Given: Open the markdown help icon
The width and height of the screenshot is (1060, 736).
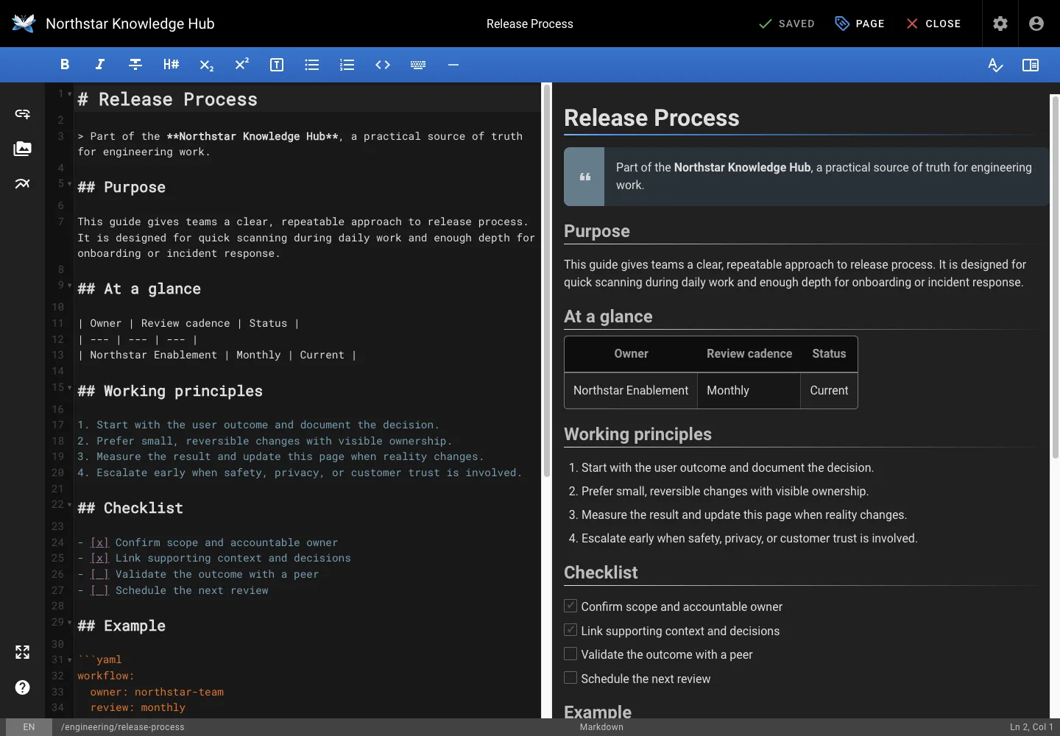Looking at the screenshot, I should coord(23,687).
